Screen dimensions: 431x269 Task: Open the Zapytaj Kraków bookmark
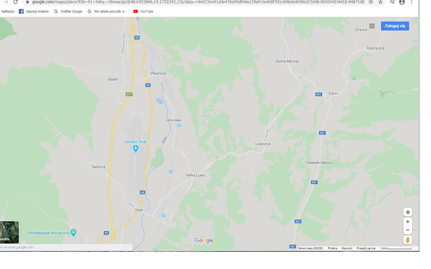point(34,11)
